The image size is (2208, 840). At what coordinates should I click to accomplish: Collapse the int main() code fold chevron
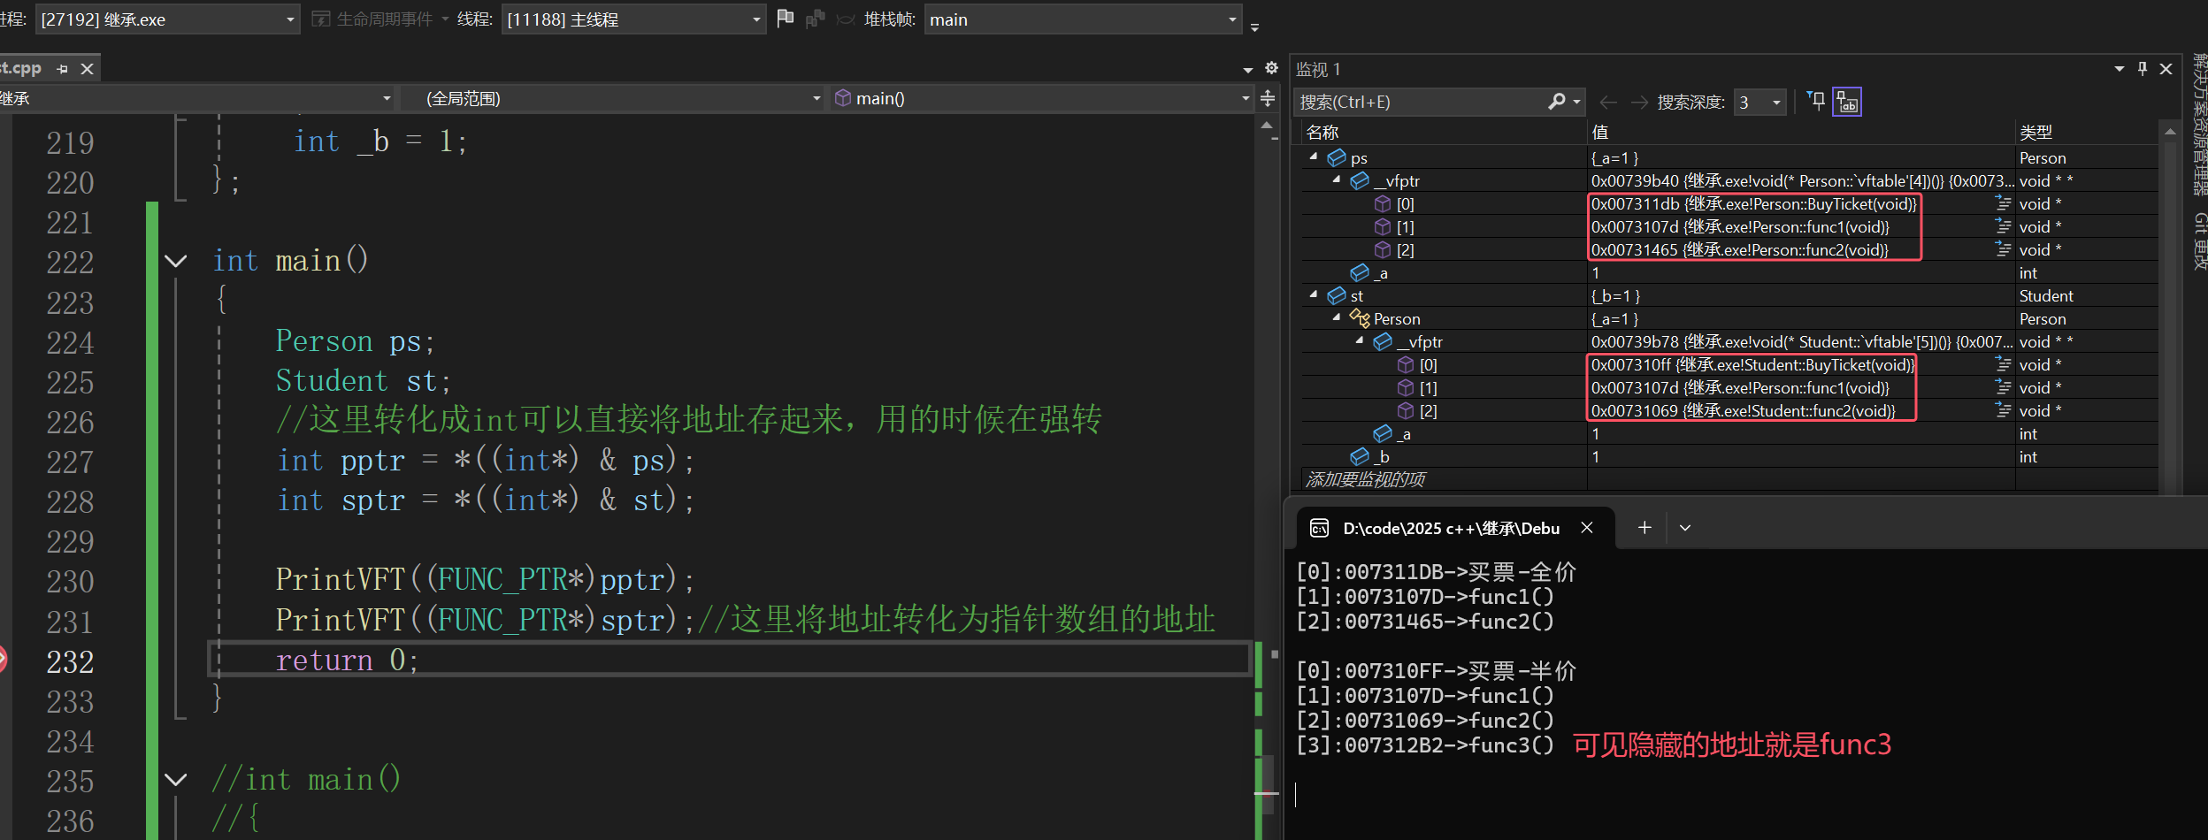tap(176, 261)
